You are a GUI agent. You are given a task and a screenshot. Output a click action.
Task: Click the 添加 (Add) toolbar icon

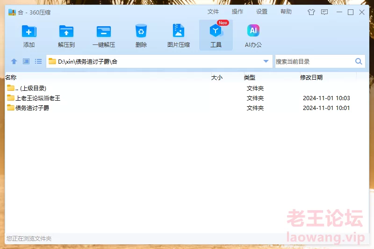click(x=29, y=32)
